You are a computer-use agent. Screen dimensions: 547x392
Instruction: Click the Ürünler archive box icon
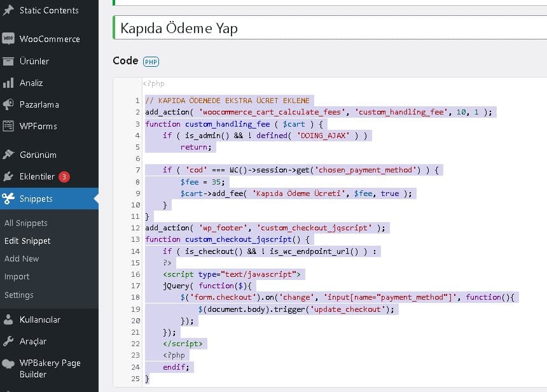click(8, 61)
